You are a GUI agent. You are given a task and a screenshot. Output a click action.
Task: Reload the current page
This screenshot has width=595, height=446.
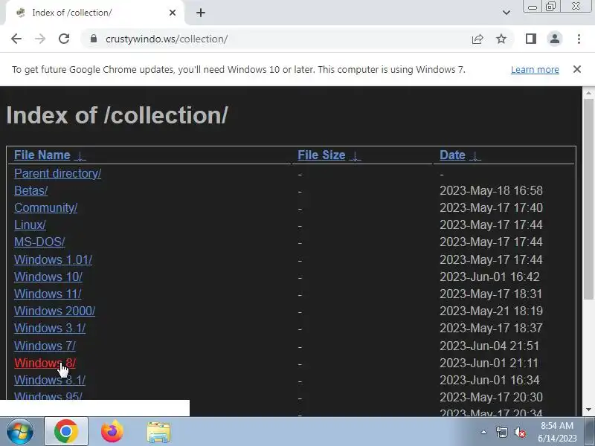64,39
